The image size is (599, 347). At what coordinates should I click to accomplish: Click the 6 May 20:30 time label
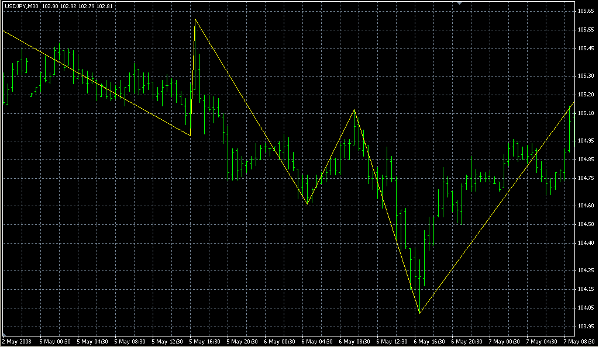[x=467, y=342]
